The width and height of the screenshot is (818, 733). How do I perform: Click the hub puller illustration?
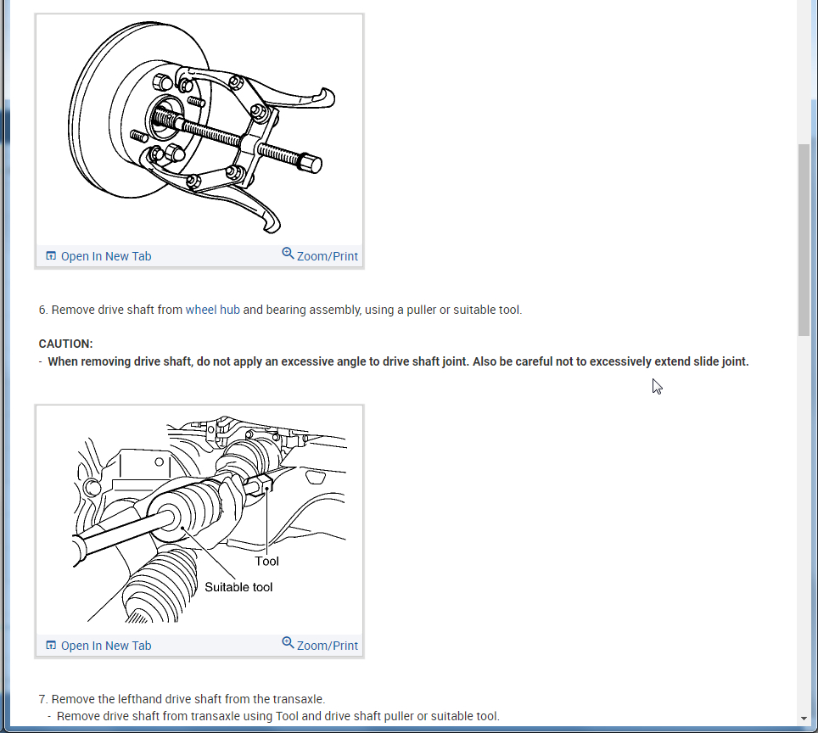pyautogui.click(x=199, y=128)
